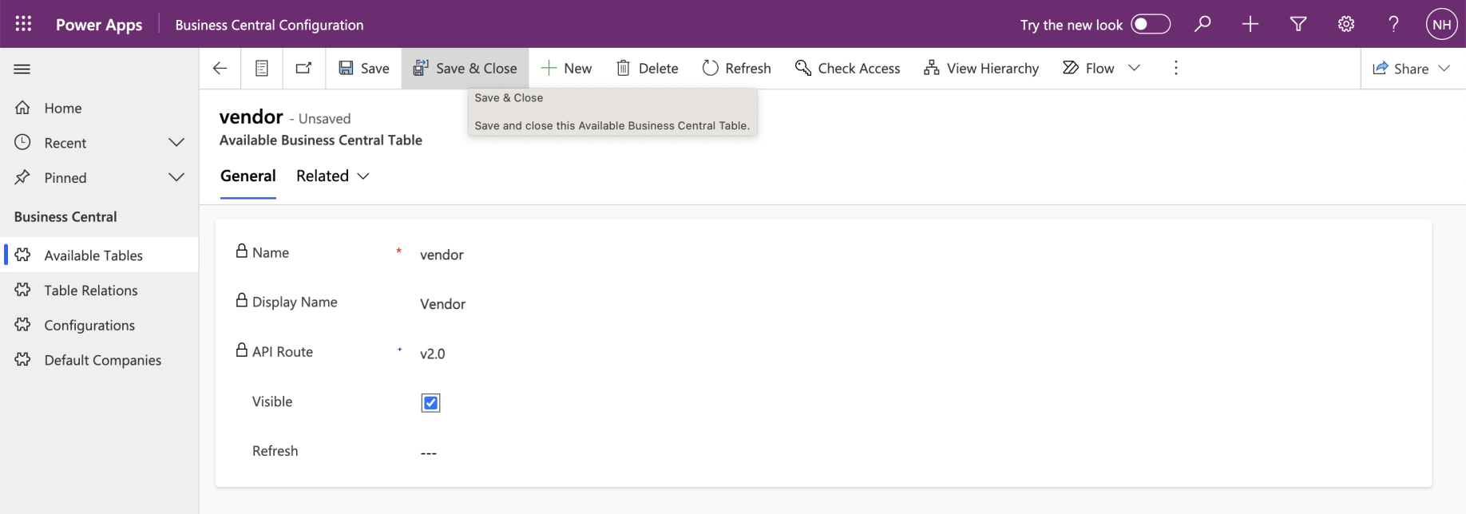Open record in new window icon
Viewport: 1466px width, 514px height.
(x=303, y=69)
